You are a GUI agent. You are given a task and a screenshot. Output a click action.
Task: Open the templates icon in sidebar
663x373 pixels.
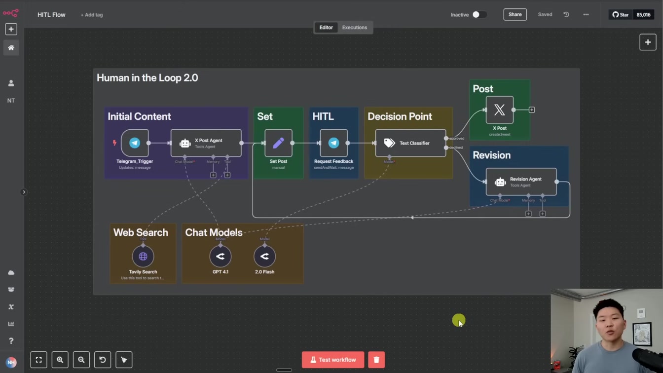click(x=11, y=290)
